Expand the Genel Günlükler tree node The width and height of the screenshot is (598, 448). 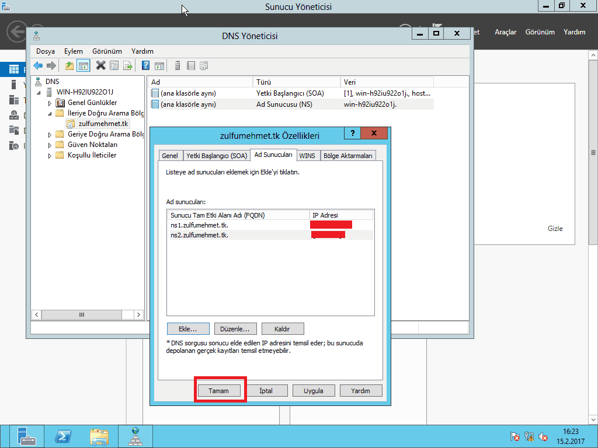(x=50, y=103)
